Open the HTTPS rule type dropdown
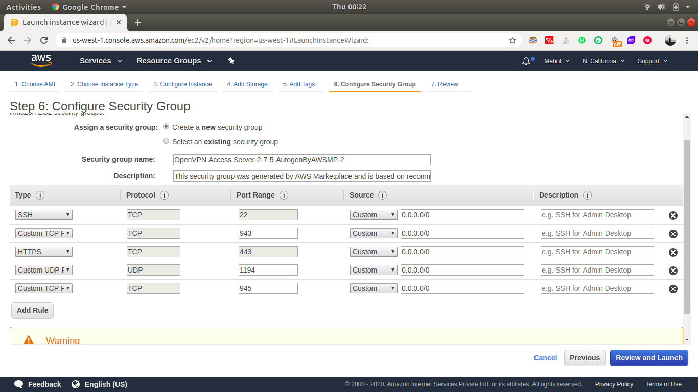This screenshot has width=698, height=392. (44, 252)
